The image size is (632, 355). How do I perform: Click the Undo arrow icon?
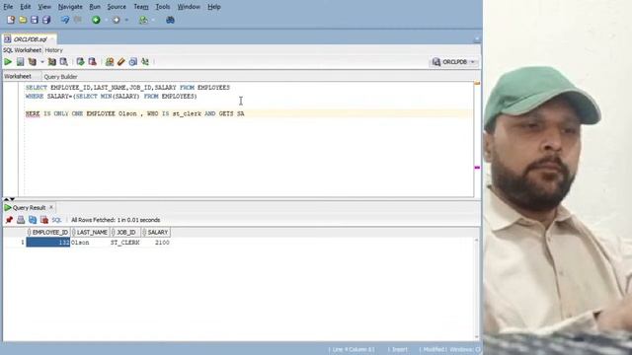pos(65,20)
